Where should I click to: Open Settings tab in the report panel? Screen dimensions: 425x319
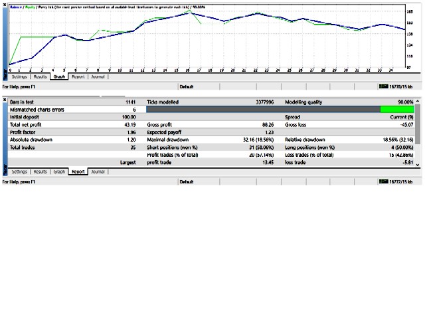[19, 171]
